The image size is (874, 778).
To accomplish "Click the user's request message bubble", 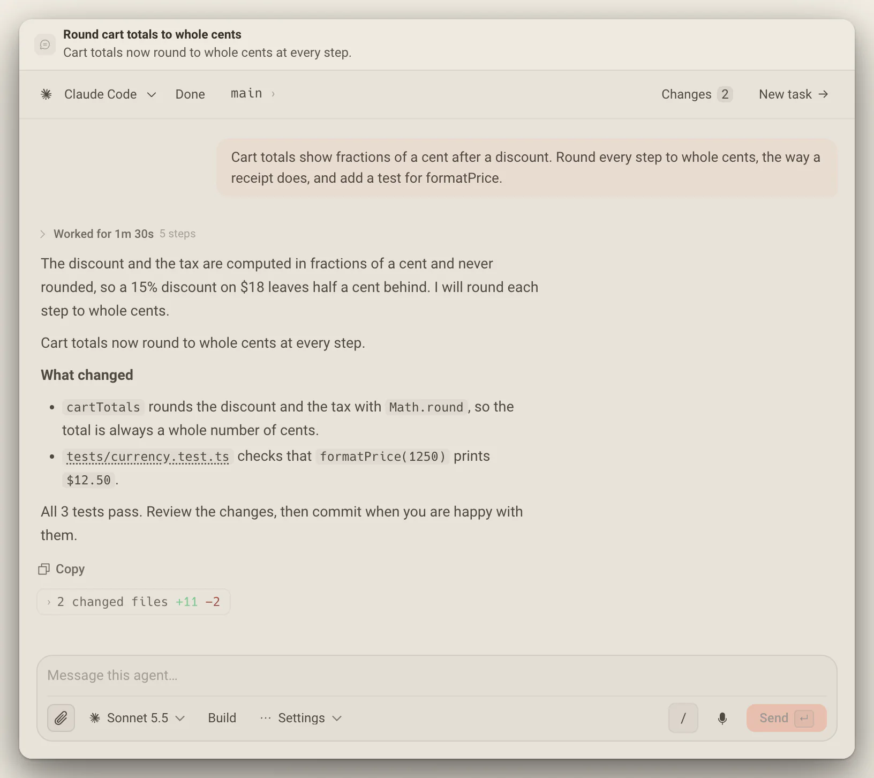I will [527, 168].
